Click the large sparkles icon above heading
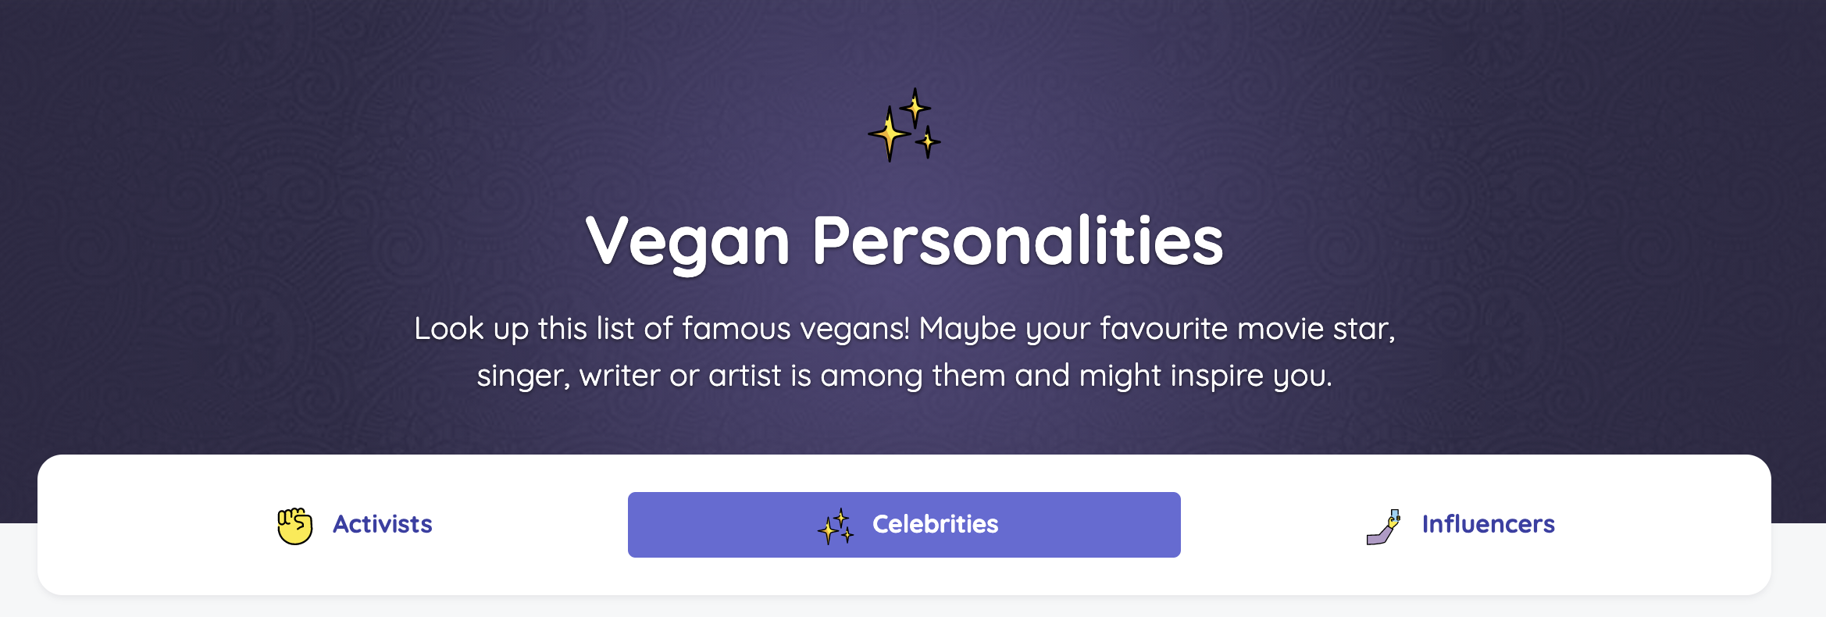 pos(904,125)
